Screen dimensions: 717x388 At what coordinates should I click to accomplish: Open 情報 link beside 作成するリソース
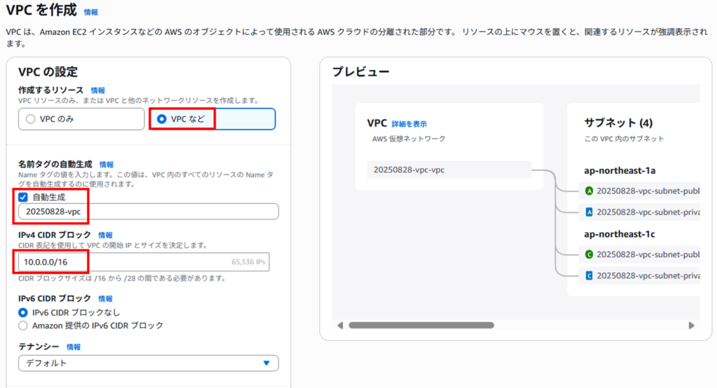pyautogui.click(x=97, y=90)
